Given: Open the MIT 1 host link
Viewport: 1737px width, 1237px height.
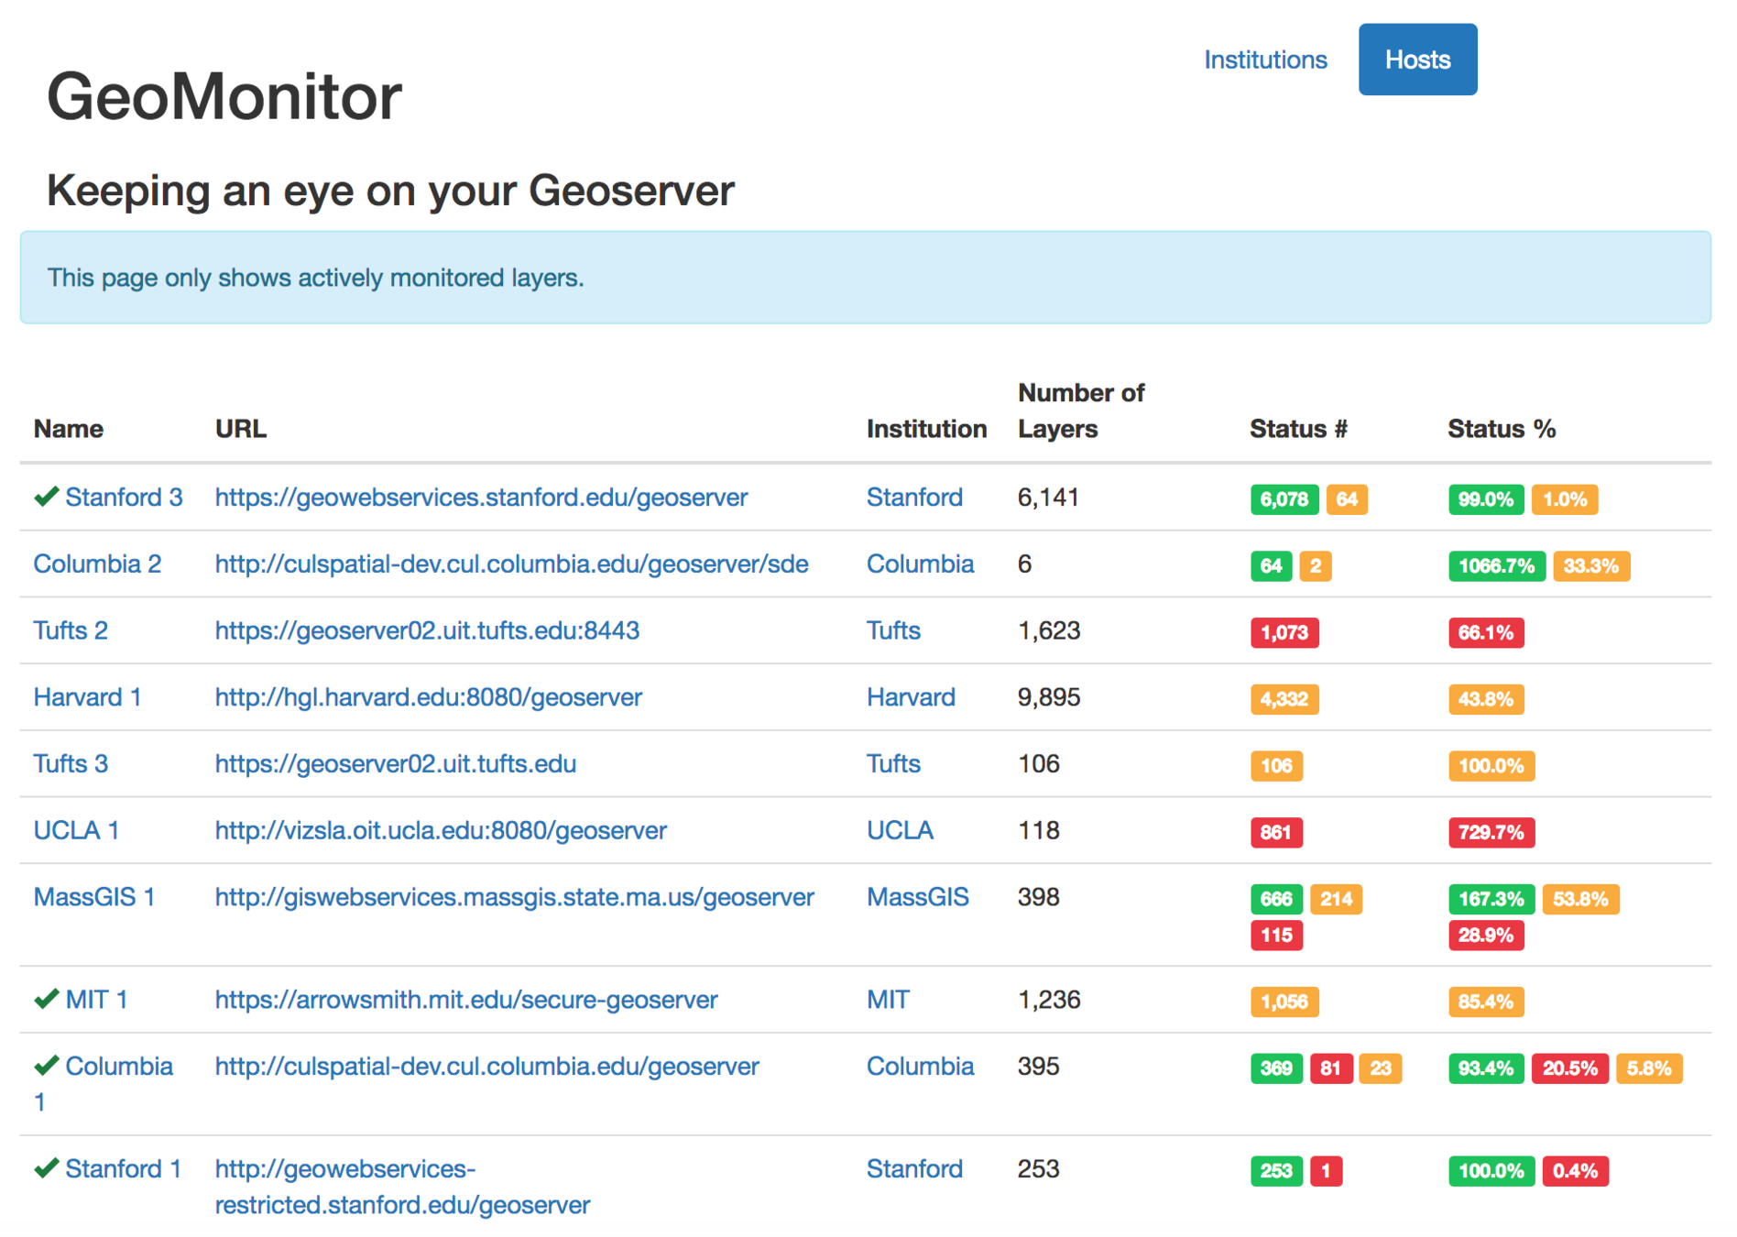Looking at the screenshot, I should click(96, 1000).
